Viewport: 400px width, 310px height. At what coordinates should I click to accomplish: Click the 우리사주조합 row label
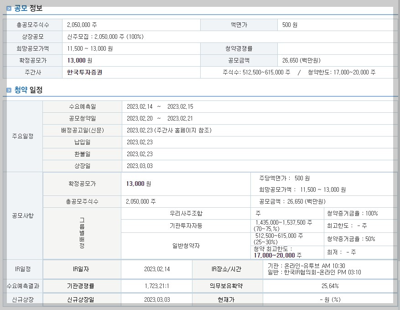point(186,213)
